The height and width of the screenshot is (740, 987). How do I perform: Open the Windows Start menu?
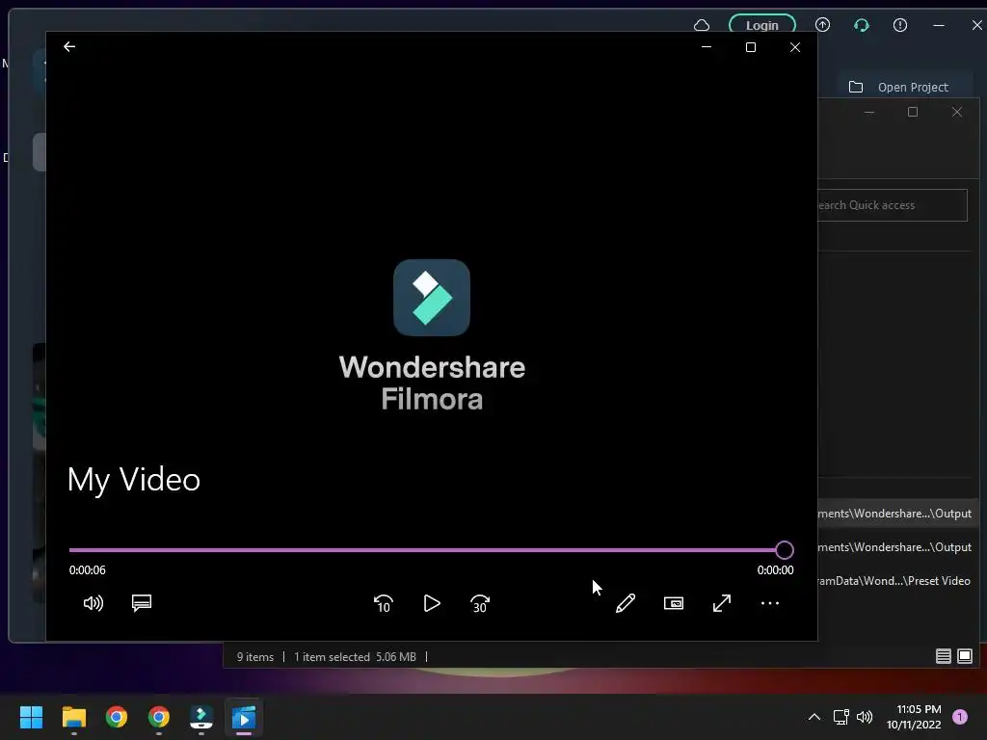pyautogui.click(x=31, y=717)
